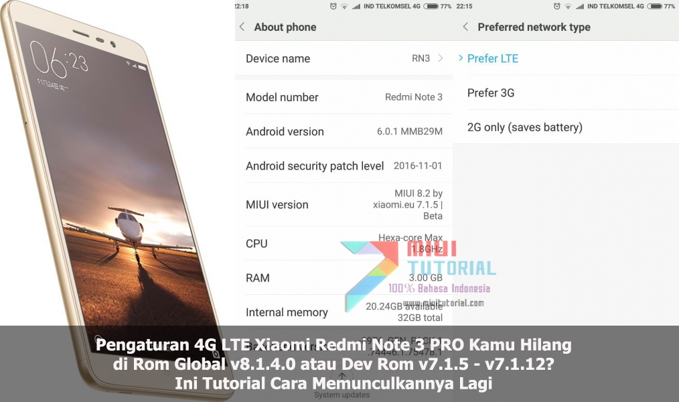This screenshot has width=679, height=402.
Task: Tap '3.00 GB' RAM value
Action: pyautogui.click(x=426, y=277)
